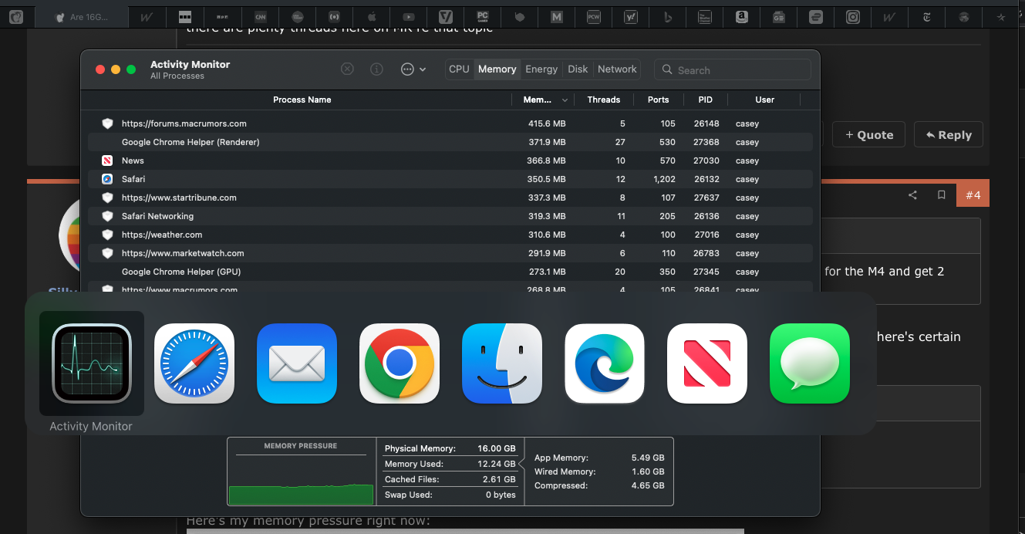1025x534 pixels.
Task: Click the Memory Used 12.24 GB value
Action: pyautogui.click(x=497, y=464)
